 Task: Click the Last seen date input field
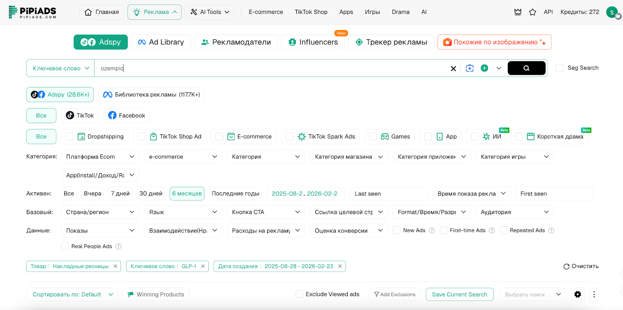[388, 193]
